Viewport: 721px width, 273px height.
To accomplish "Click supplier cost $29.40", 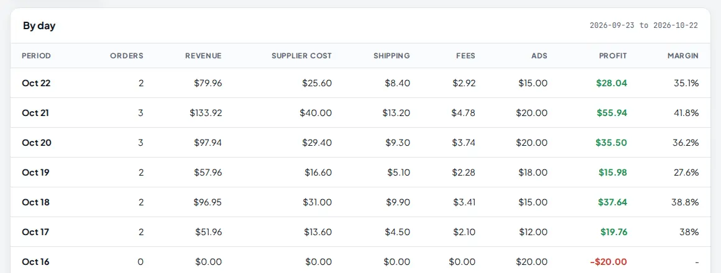I will 317,143.
